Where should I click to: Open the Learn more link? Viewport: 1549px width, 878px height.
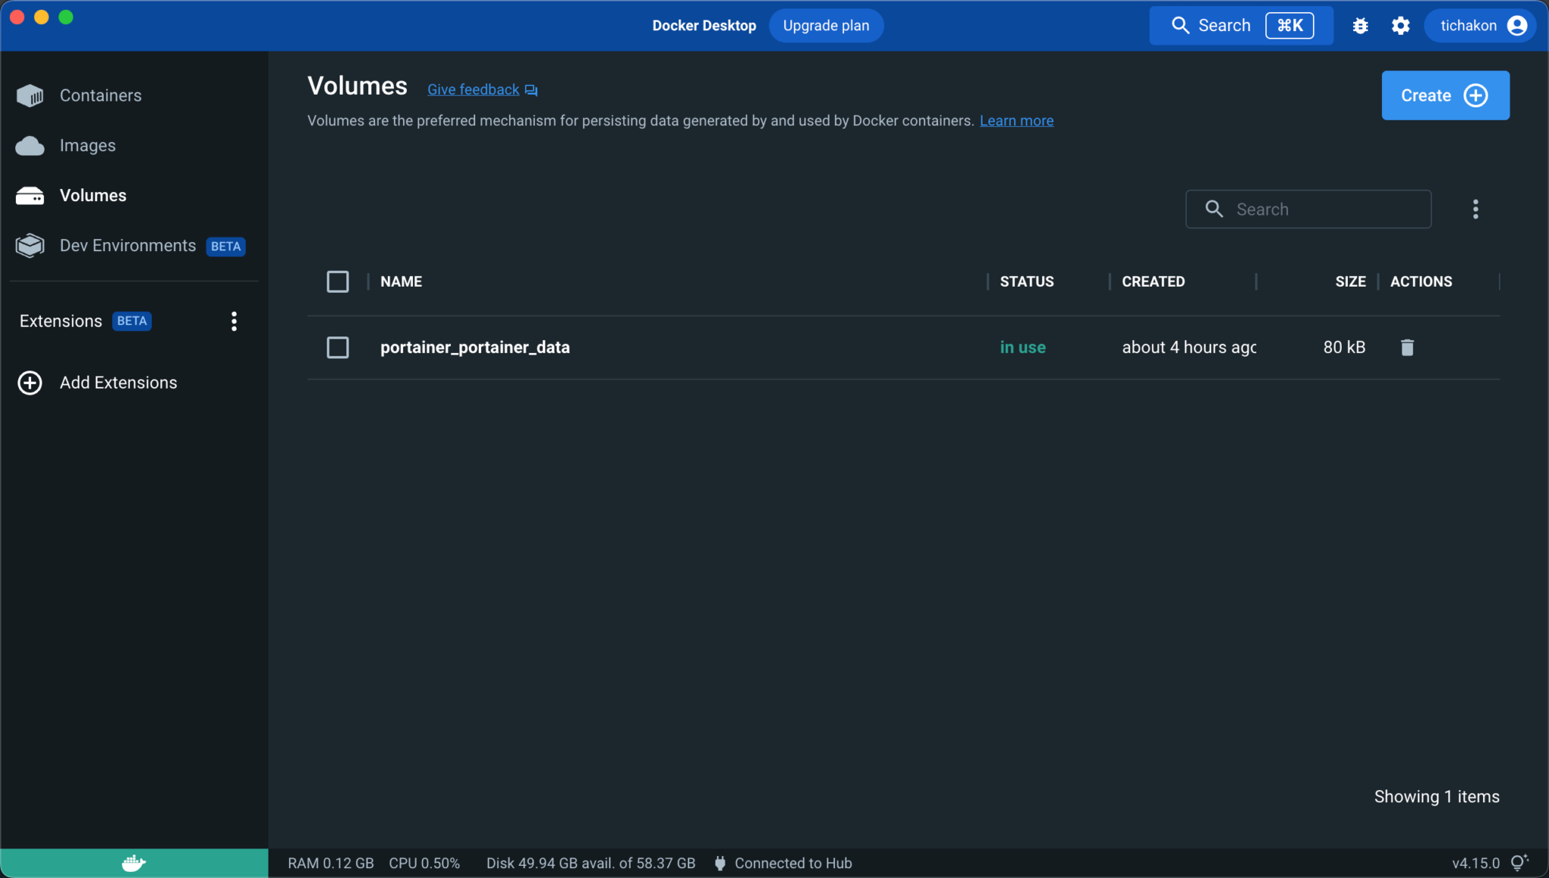(1016, 121)
